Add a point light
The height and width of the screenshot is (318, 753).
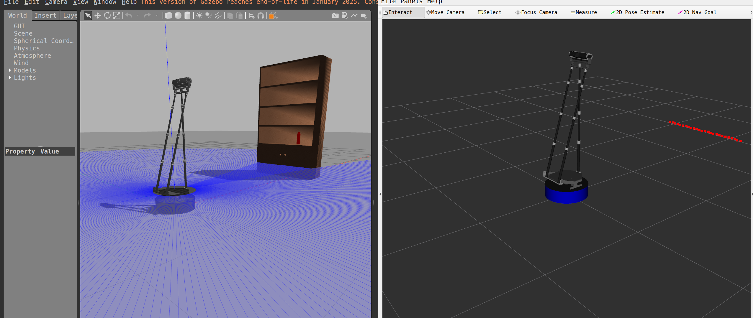tap(199, 15)
